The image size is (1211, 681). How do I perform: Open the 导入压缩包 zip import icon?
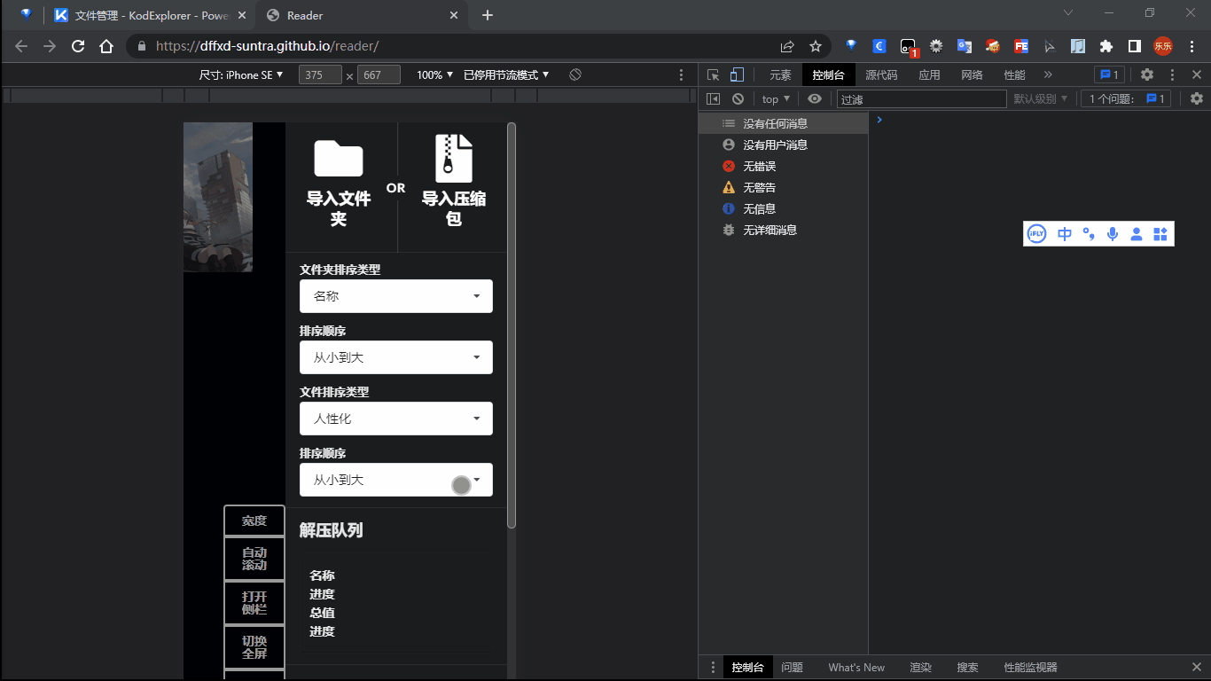click(452, 158)
